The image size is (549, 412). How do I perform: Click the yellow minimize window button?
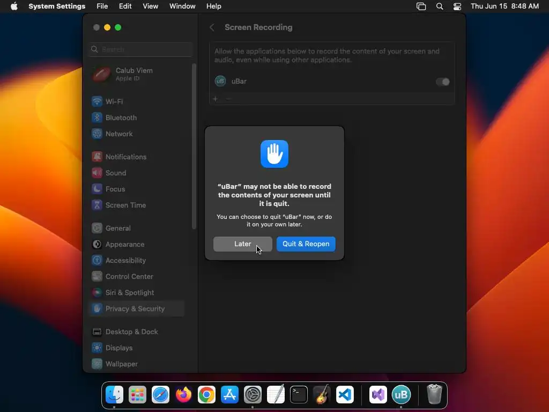tap(107, 27)
